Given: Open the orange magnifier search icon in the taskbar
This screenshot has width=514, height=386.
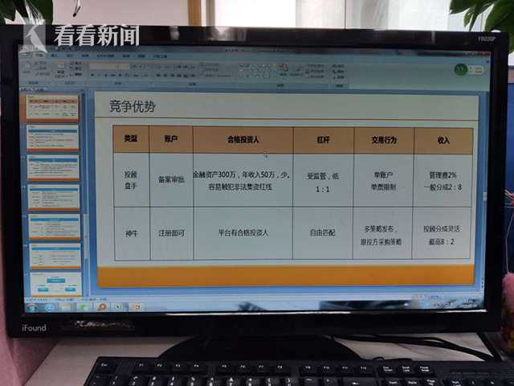Looking at the screenshot, I should (x=102, y=307).
